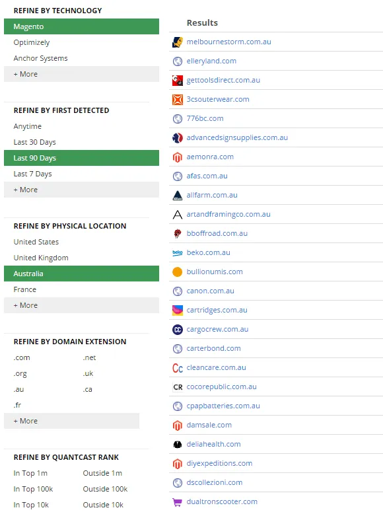383x516 pixels.
Task: Expand More under Refine by Technology
Action: click(x=81, y=74)
